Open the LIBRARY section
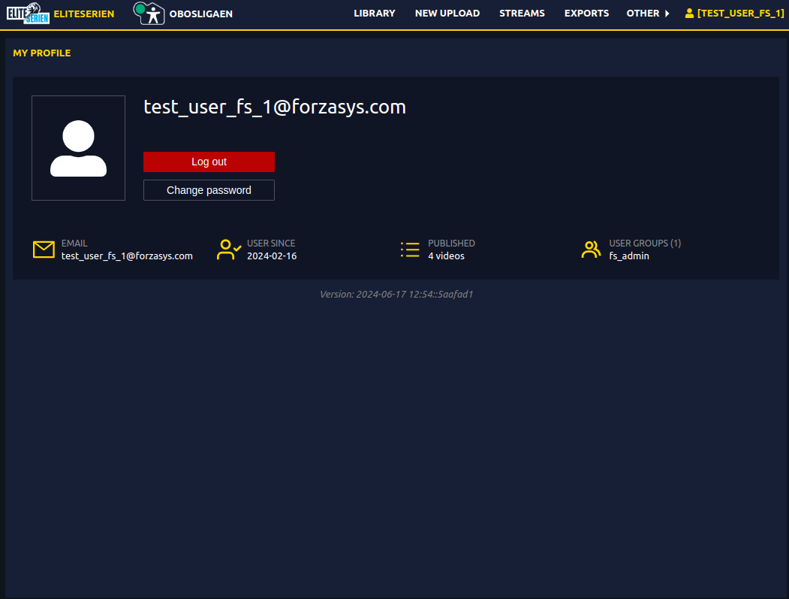 375,13
